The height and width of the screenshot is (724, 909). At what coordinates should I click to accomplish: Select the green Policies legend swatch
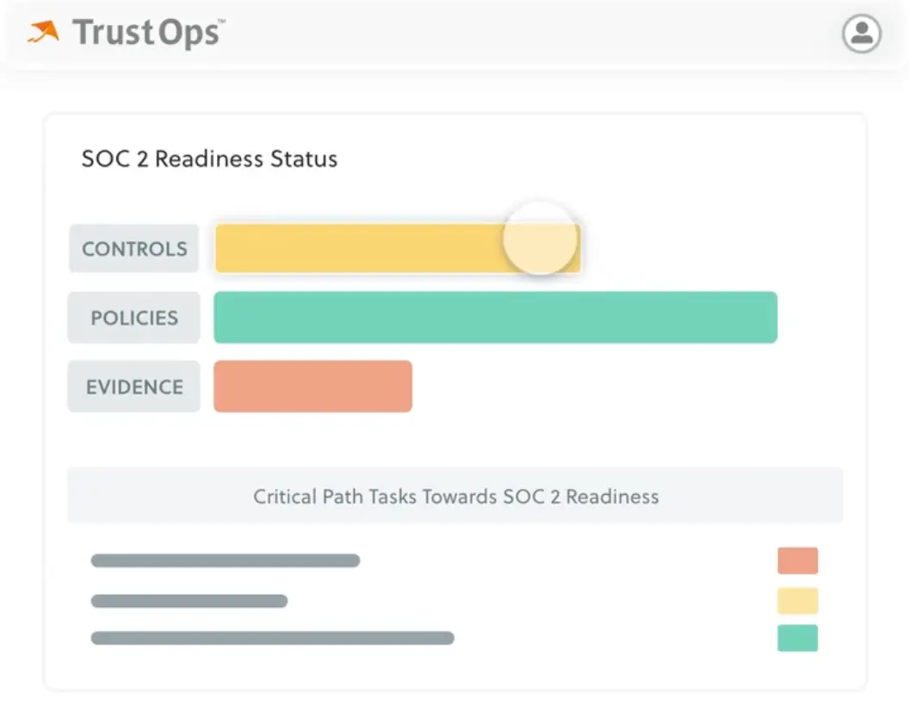coord(797,639)
